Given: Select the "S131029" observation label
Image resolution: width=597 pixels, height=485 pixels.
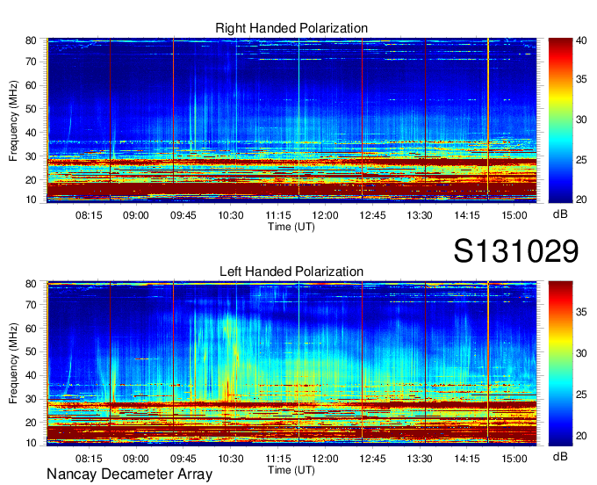Looking at the screenshot, I should tap(516, 250).
